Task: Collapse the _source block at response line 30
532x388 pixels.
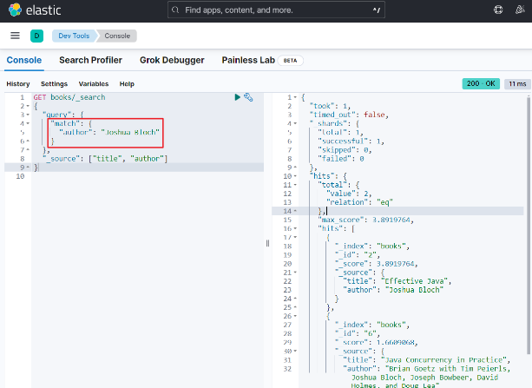Action: (x=295, y=351)
